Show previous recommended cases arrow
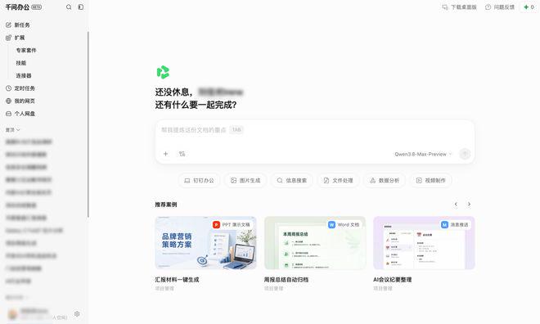The image size is (540, 324). (456, 205)
